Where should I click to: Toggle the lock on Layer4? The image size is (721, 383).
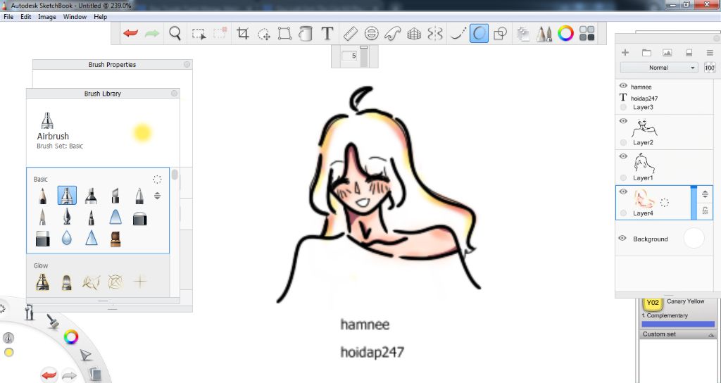point(705,211)
